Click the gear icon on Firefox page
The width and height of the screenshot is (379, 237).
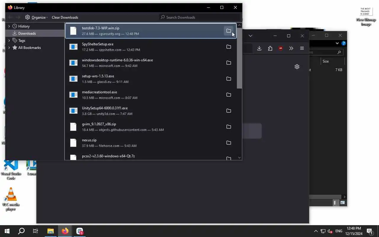[297, 67]
